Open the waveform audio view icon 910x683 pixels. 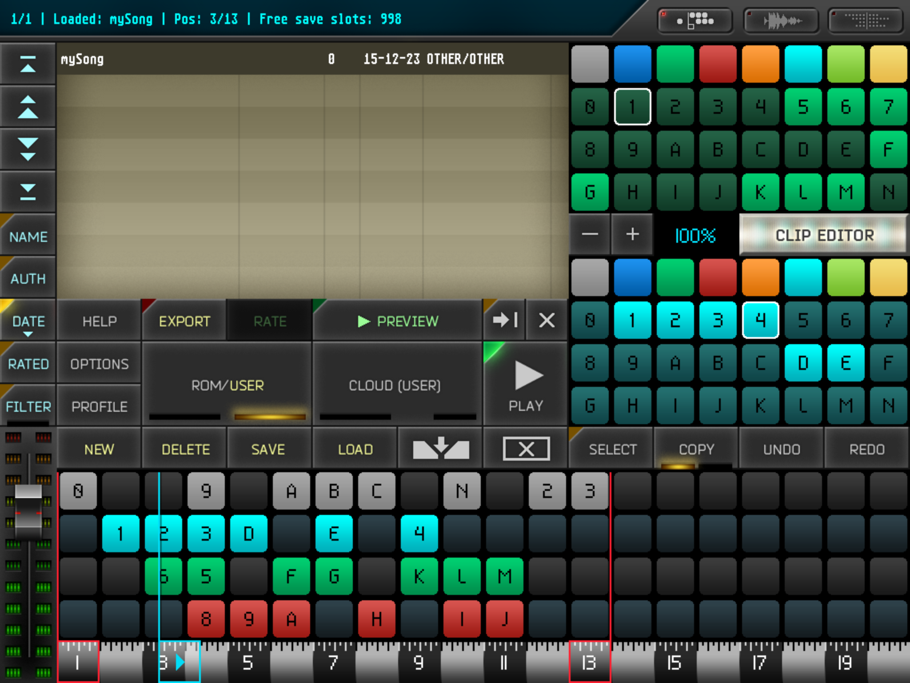(x=781, y=20)
